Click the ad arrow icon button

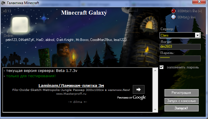tap(138, 89)
